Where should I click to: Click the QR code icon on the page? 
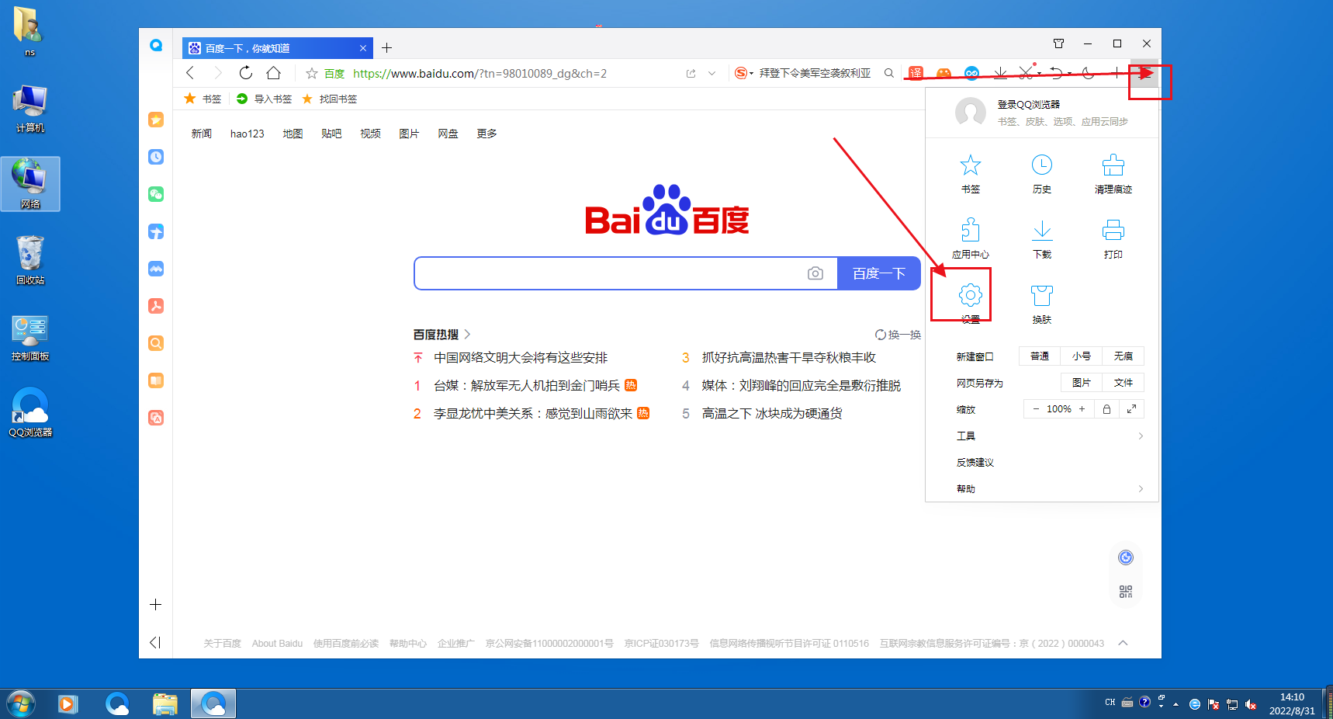1126,592
